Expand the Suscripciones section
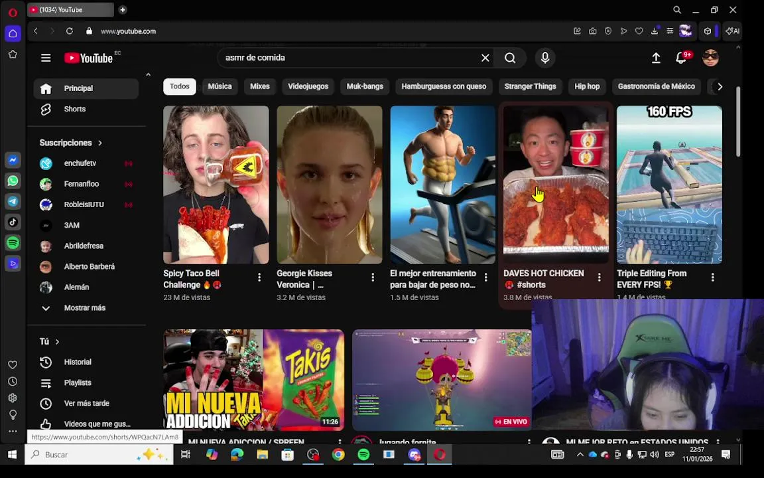Image resolution: width=764 pixels, height=478 pixels. tap(71, 143)
